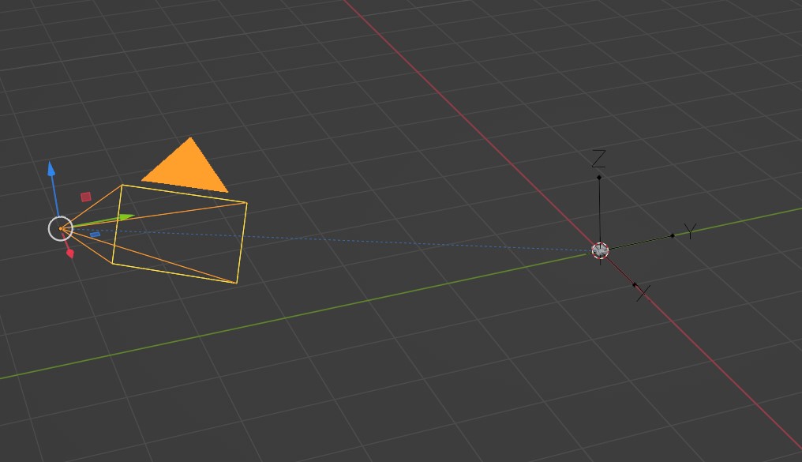The width and height of the screenshot is (802, 462).
Task: Select the red square plane handle on gizmo
Action: coord(86,197)
